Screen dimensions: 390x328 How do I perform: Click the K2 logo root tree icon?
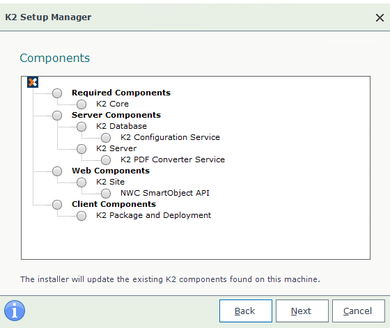coord(33,82)
